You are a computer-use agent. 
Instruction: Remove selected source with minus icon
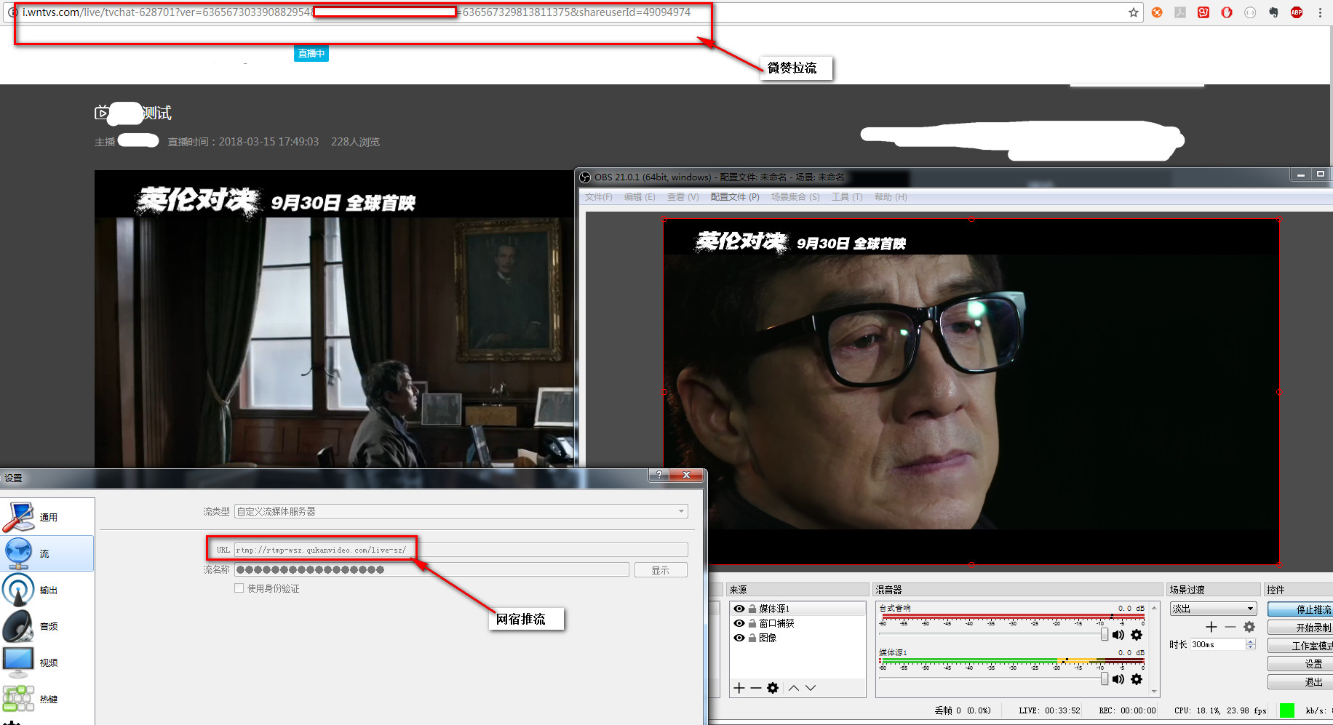pyautogui.click(x=756, y=688)
